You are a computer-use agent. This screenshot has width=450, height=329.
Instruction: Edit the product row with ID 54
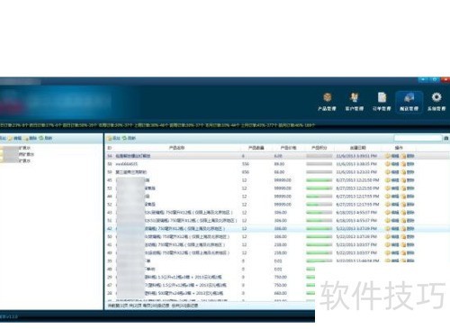point(392,156)
